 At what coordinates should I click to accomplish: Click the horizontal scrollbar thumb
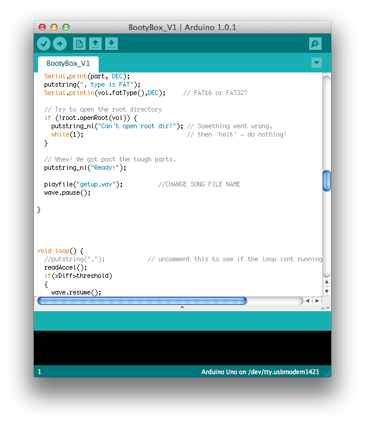click(142, 300)
